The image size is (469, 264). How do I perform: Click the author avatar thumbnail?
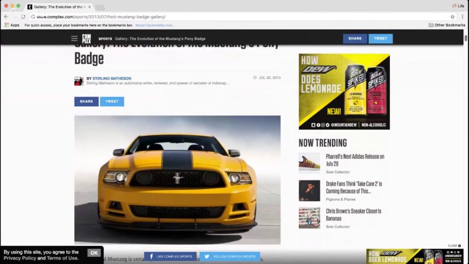pos(79,81)
